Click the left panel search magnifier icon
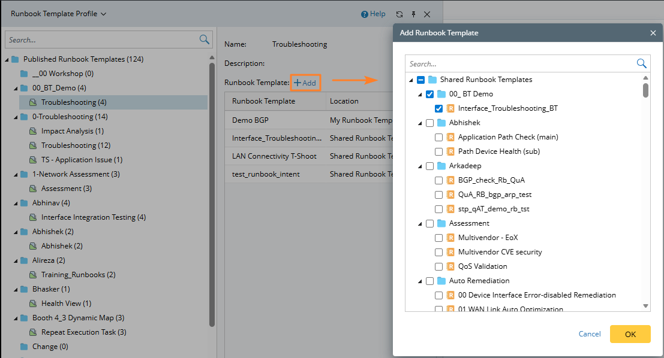The image size is (664, 358). [205, 40]
